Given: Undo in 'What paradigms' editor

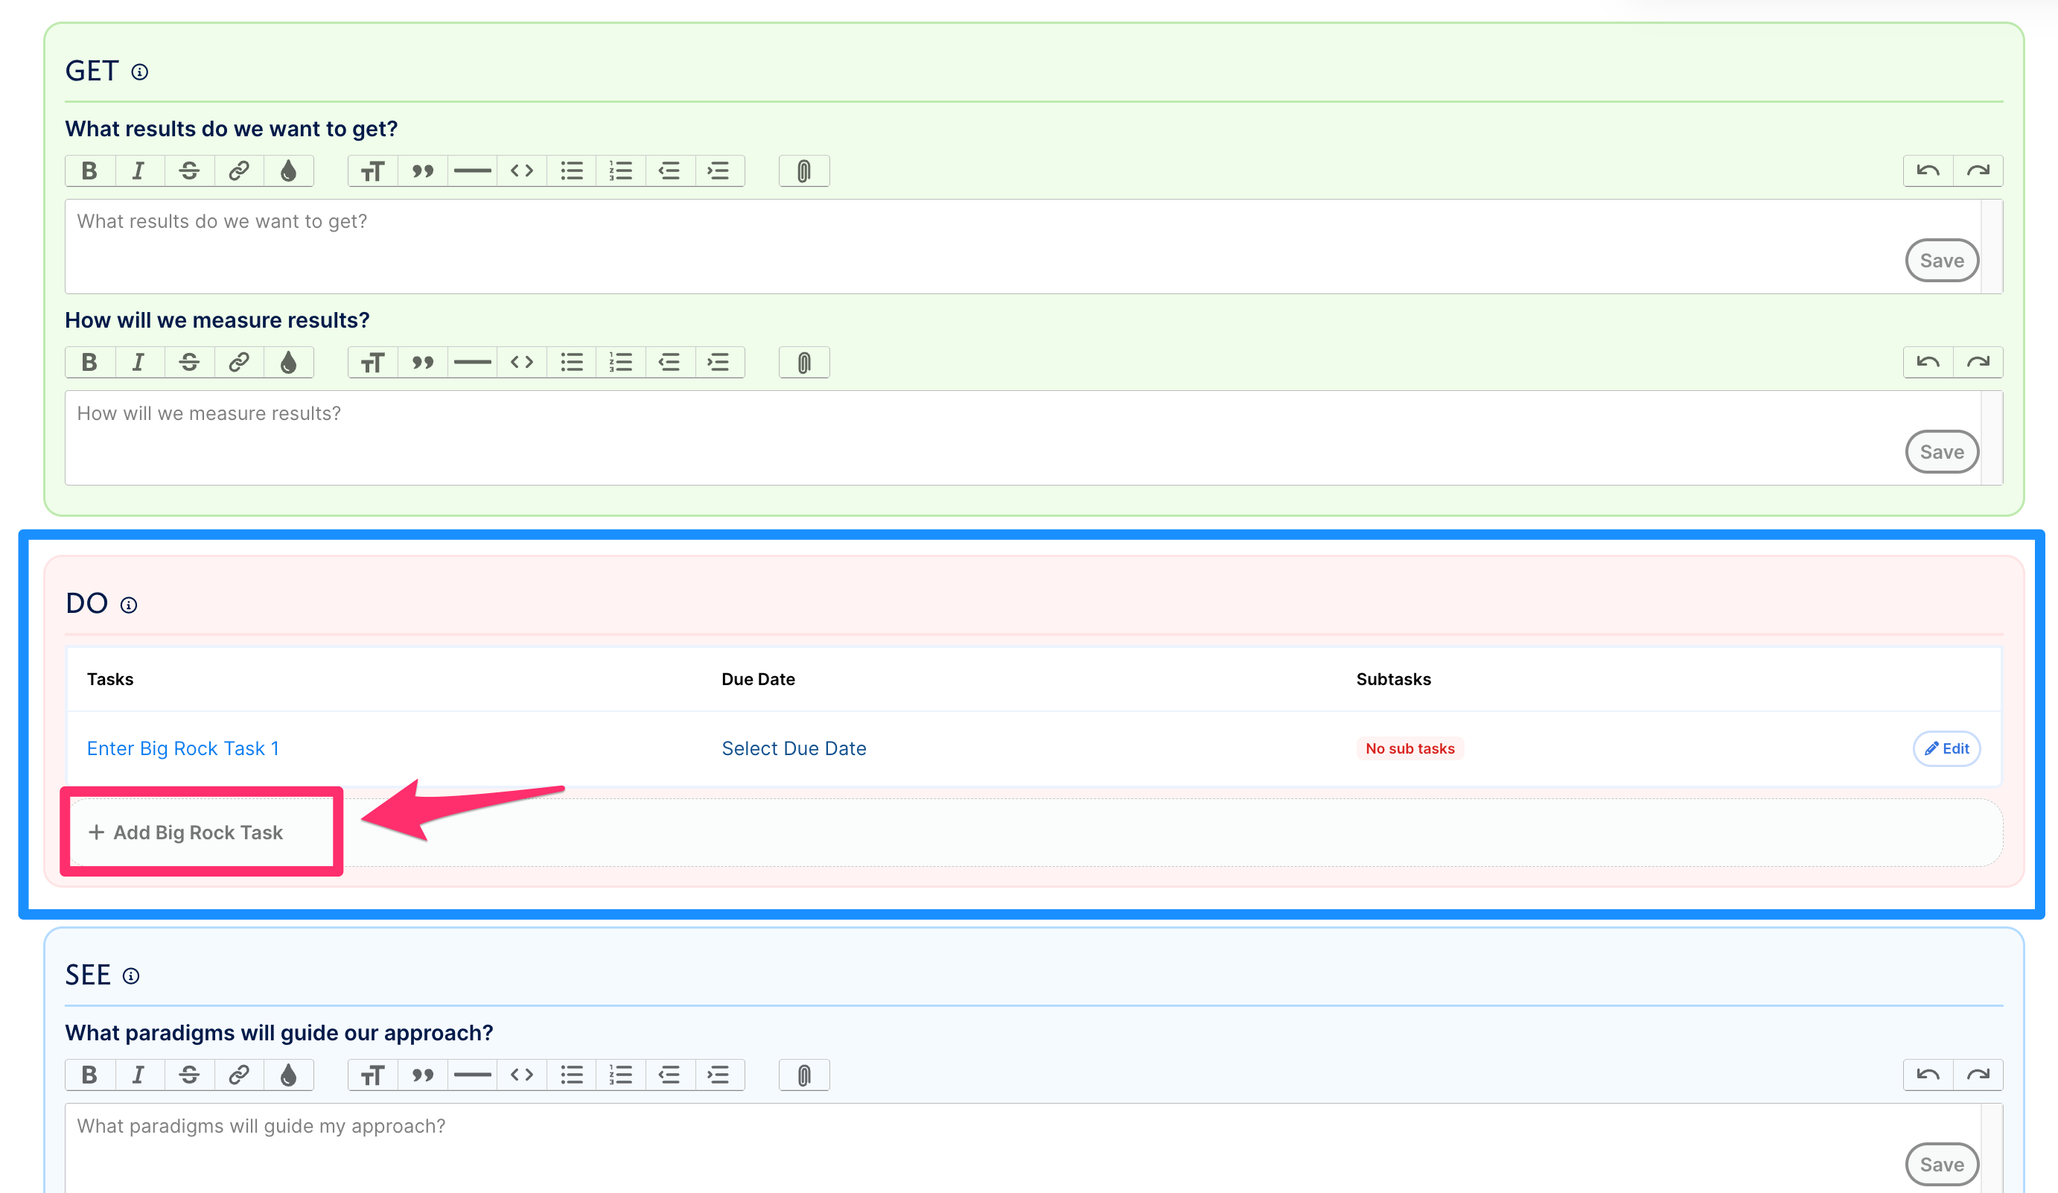Looking at the screenshot, I should [x=1928, y=1075].
